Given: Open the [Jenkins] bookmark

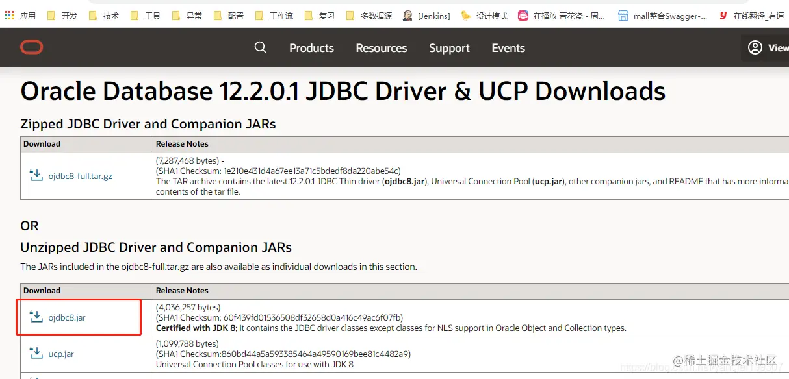Looking at the screenshot, I should pos(427,16).
